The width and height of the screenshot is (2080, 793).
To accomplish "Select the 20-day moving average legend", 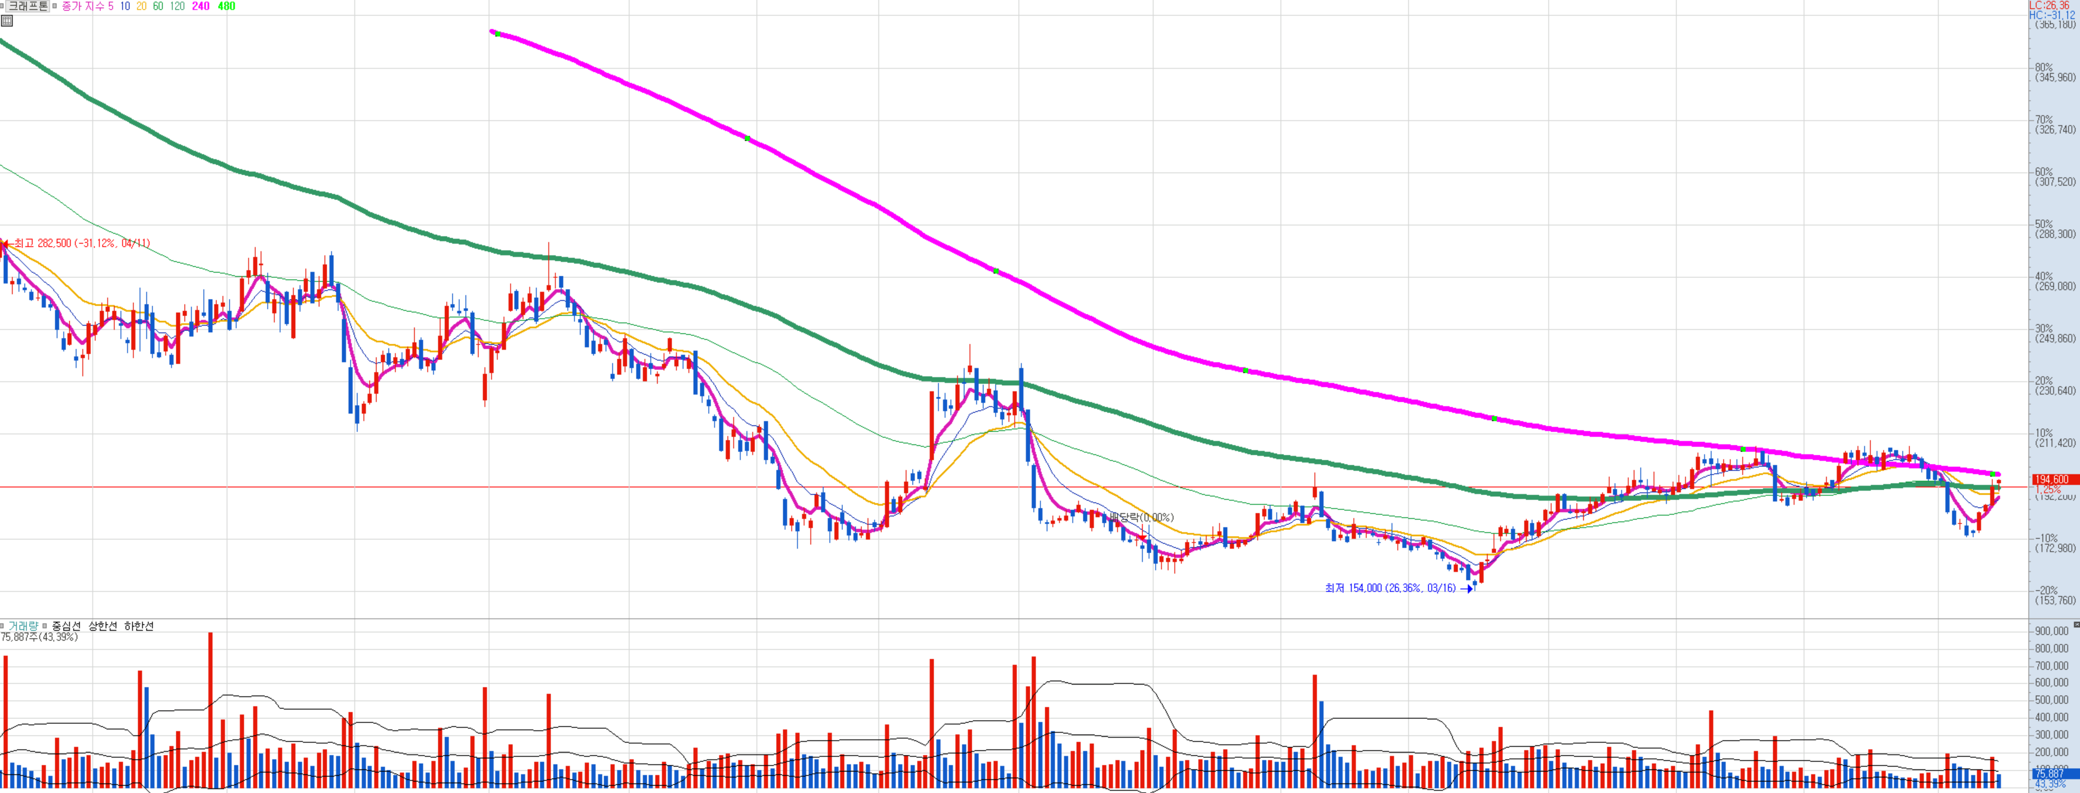I will [x=142, y=6].
